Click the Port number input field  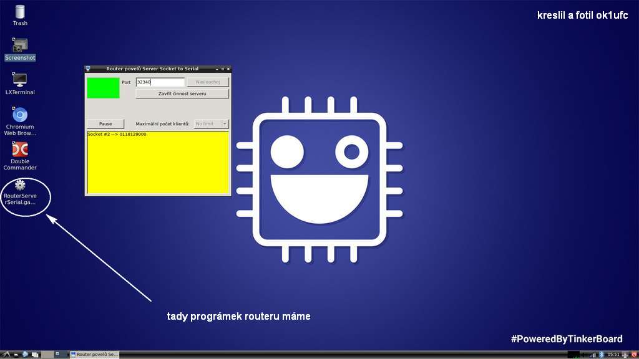tap(160, 82)
